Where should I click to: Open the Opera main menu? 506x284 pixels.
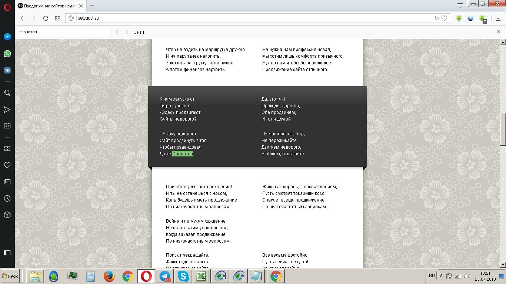point(7,7)
